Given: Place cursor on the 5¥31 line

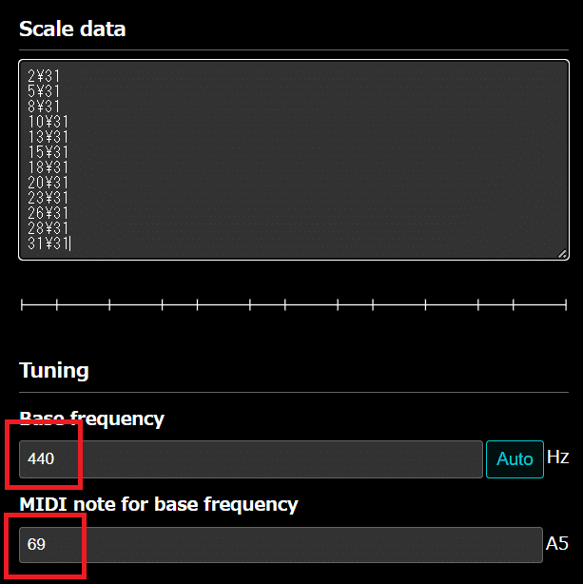Looking at the screenshot, I should tap(44, 89).
